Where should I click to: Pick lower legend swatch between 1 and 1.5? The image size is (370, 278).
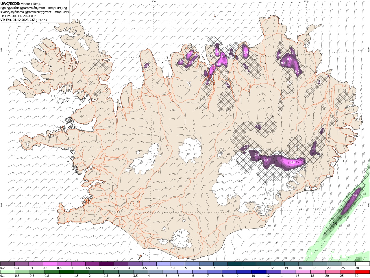66,272
